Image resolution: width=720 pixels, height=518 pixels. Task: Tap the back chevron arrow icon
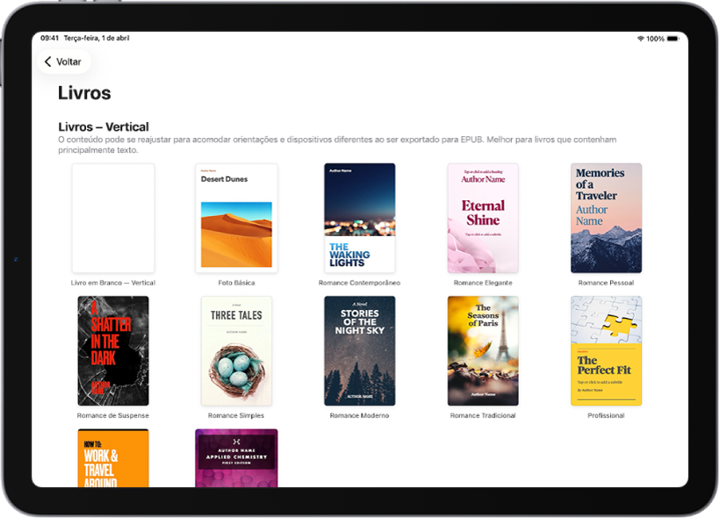click(x=47, y=61)
